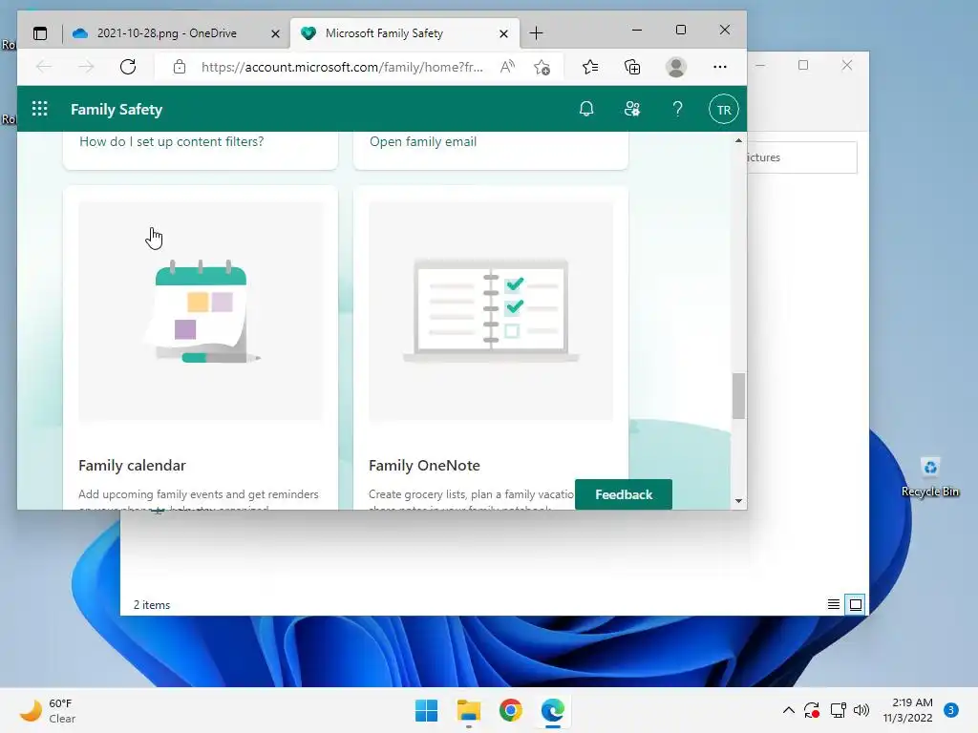Click the 'Open family email' link
Image resolution: width=978 pixels, height=733 pixels.
(423, 141)
